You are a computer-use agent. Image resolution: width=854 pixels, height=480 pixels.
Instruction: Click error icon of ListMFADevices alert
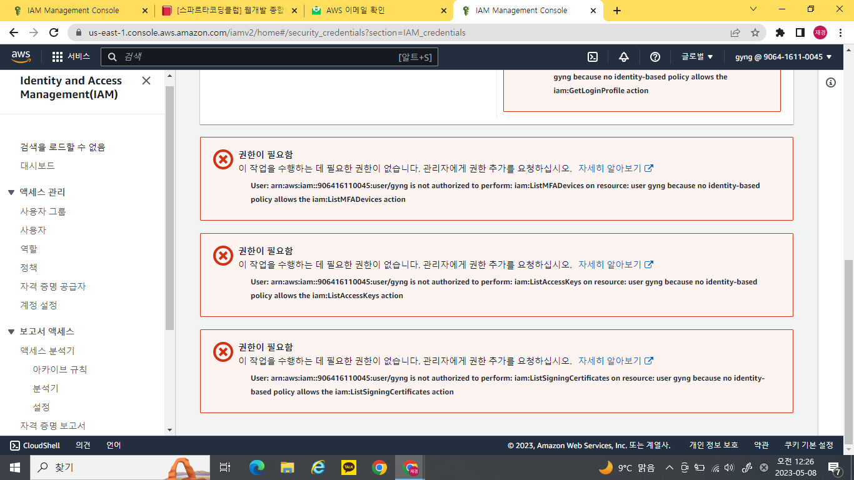(x=223, y=160)
